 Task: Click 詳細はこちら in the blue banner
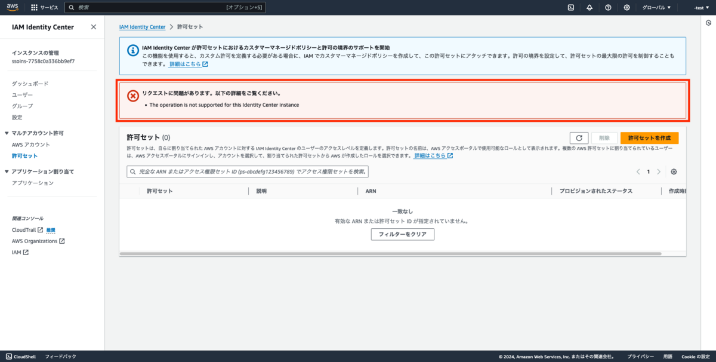(189, 64)
